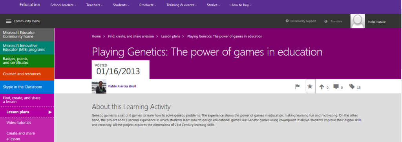
Task: Open Pablo Garcia Brull's profile photo
Action: click(x=99, y=86)
